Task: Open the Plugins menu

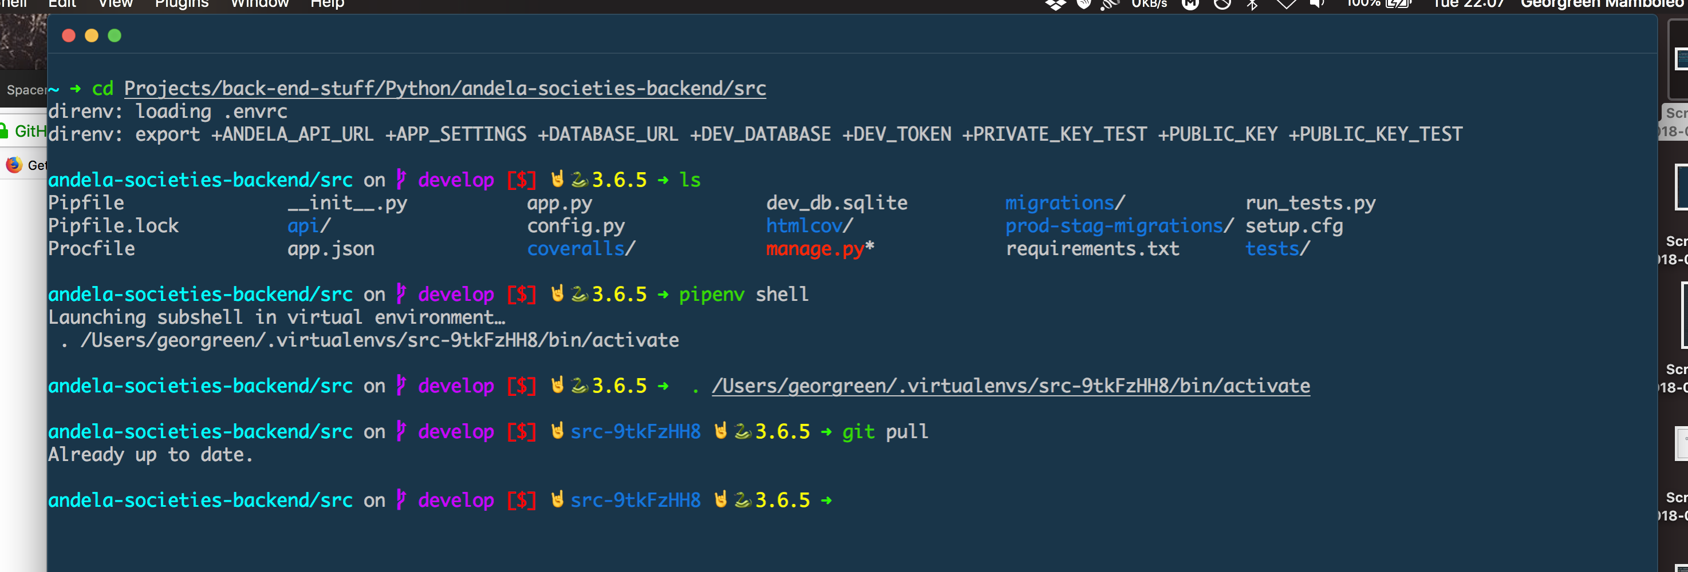Action: [x=182, y=3]
